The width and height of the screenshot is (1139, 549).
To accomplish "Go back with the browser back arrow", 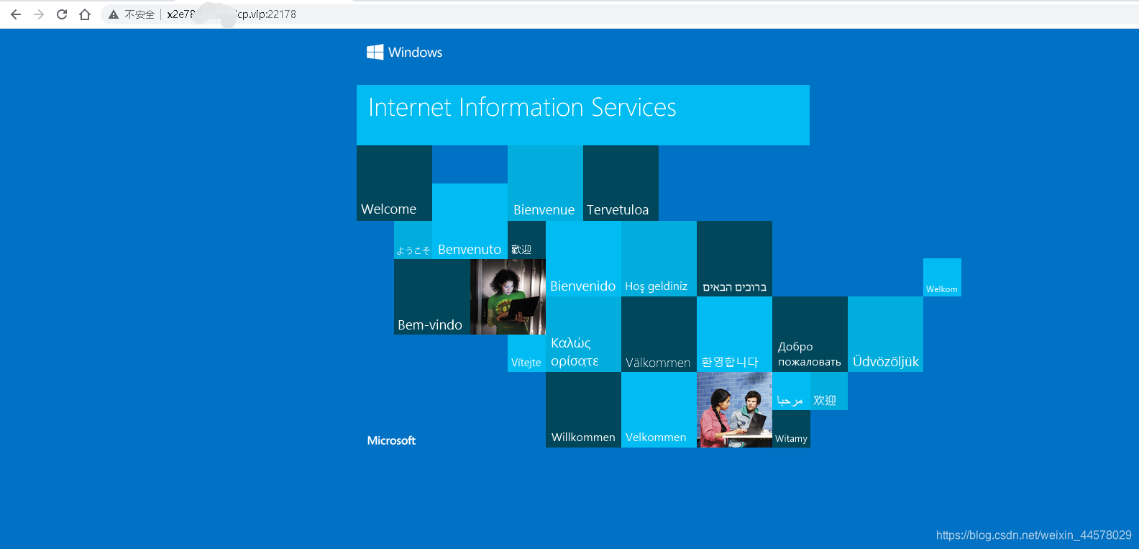I will pos(16,14).
